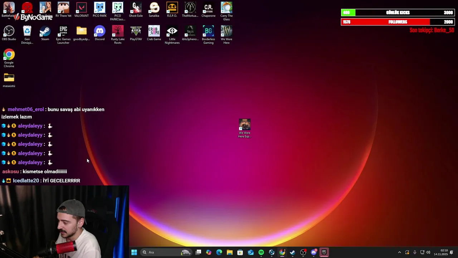
Task: Switch to Discord in the taskbar
Action: click(x=314, y=252)
